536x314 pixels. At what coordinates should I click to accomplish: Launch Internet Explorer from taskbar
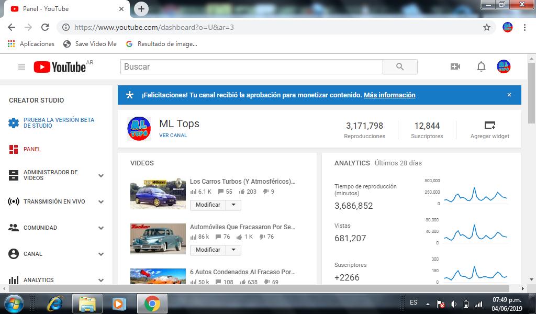tap(55, 304)
